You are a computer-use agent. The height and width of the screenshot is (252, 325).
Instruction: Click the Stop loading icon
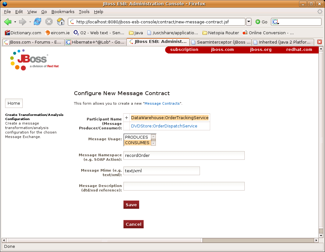49,21
